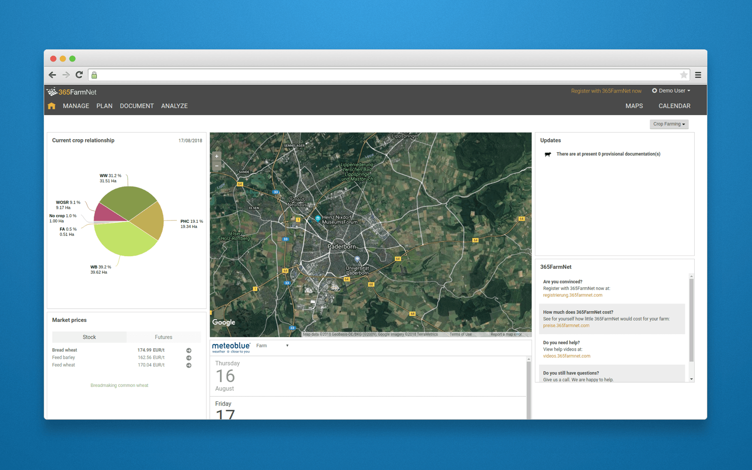This screenshot has width=752, height=470.
Task: Click the Terms of Use map link
Action: click(461, 334)
